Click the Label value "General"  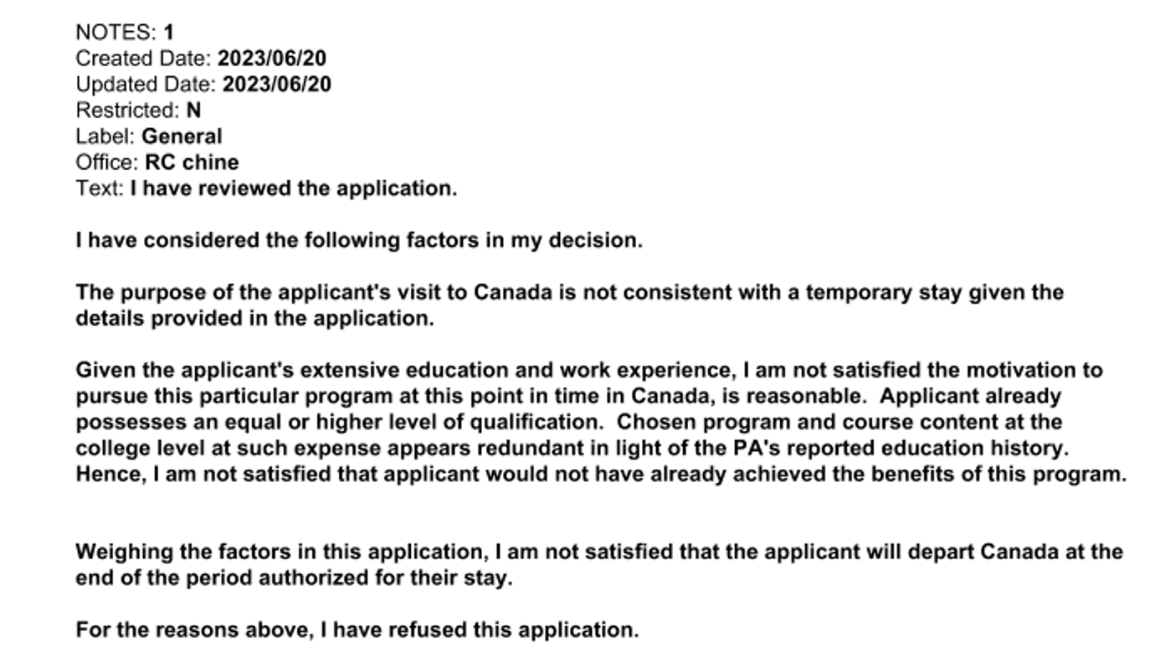click(x=182, y=136)
